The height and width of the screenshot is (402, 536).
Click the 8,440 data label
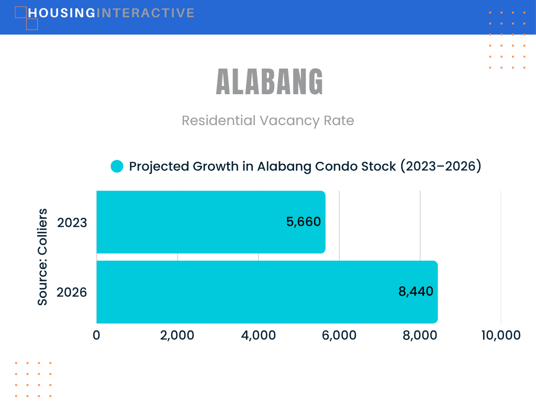(x=416, y=292)
